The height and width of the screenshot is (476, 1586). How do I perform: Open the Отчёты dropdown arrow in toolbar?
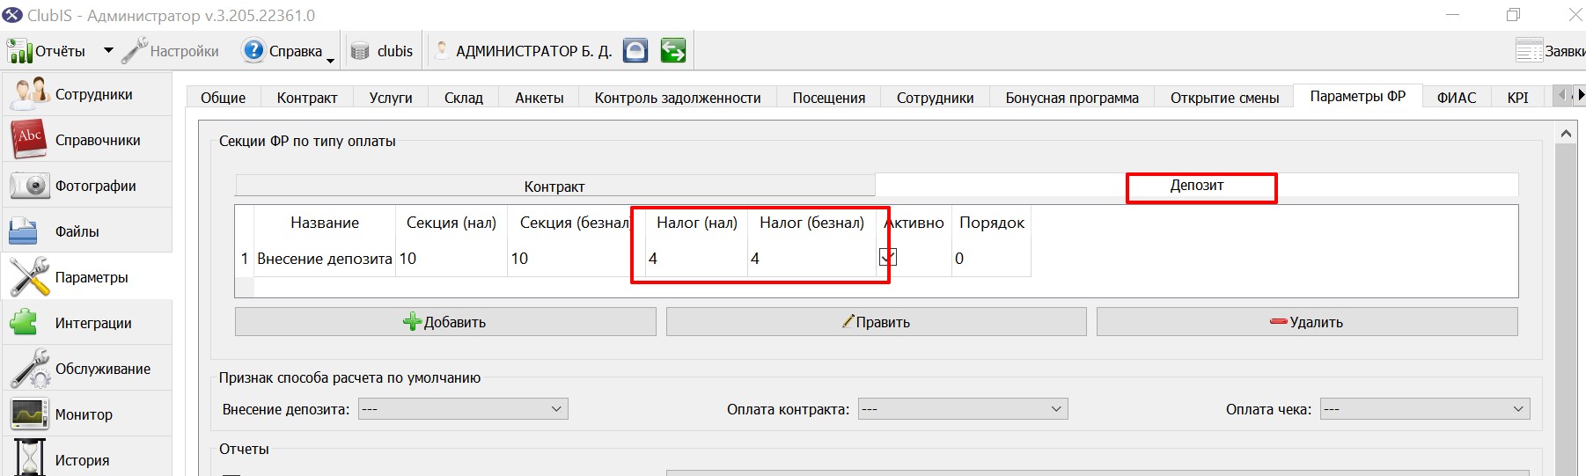point(108,51)
